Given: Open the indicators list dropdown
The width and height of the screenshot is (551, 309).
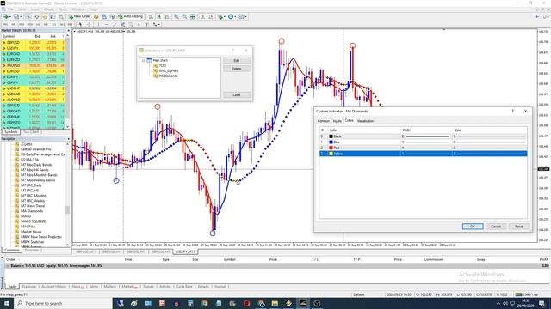Looking at the screenshot, I should point(221,16).
